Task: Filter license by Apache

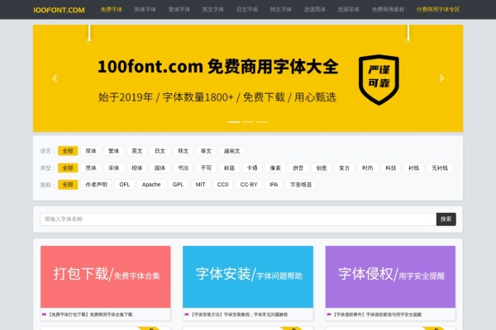Action: [151, 185]
